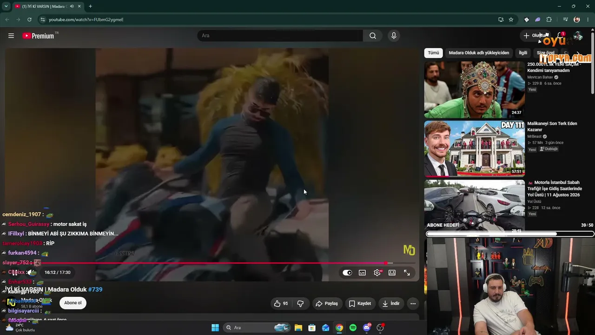Click the Oluştur create button
The image size is (595, 335).
[535, 36]
